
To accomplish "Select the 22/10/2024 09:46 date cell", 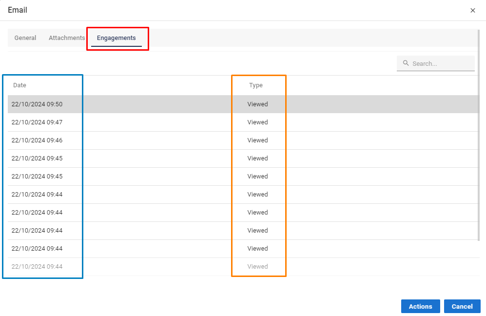I will [37, 140].
